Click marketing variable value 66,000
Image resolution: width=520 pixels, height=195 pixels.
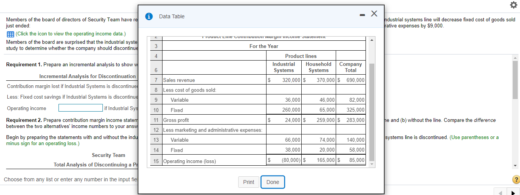[292, 140]
